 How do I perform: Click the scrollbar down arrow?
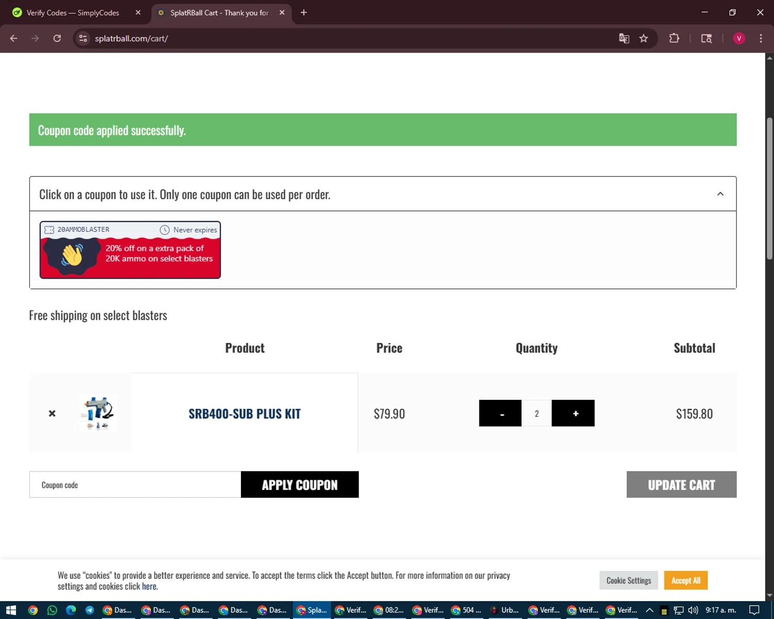[x=769, y=595]
